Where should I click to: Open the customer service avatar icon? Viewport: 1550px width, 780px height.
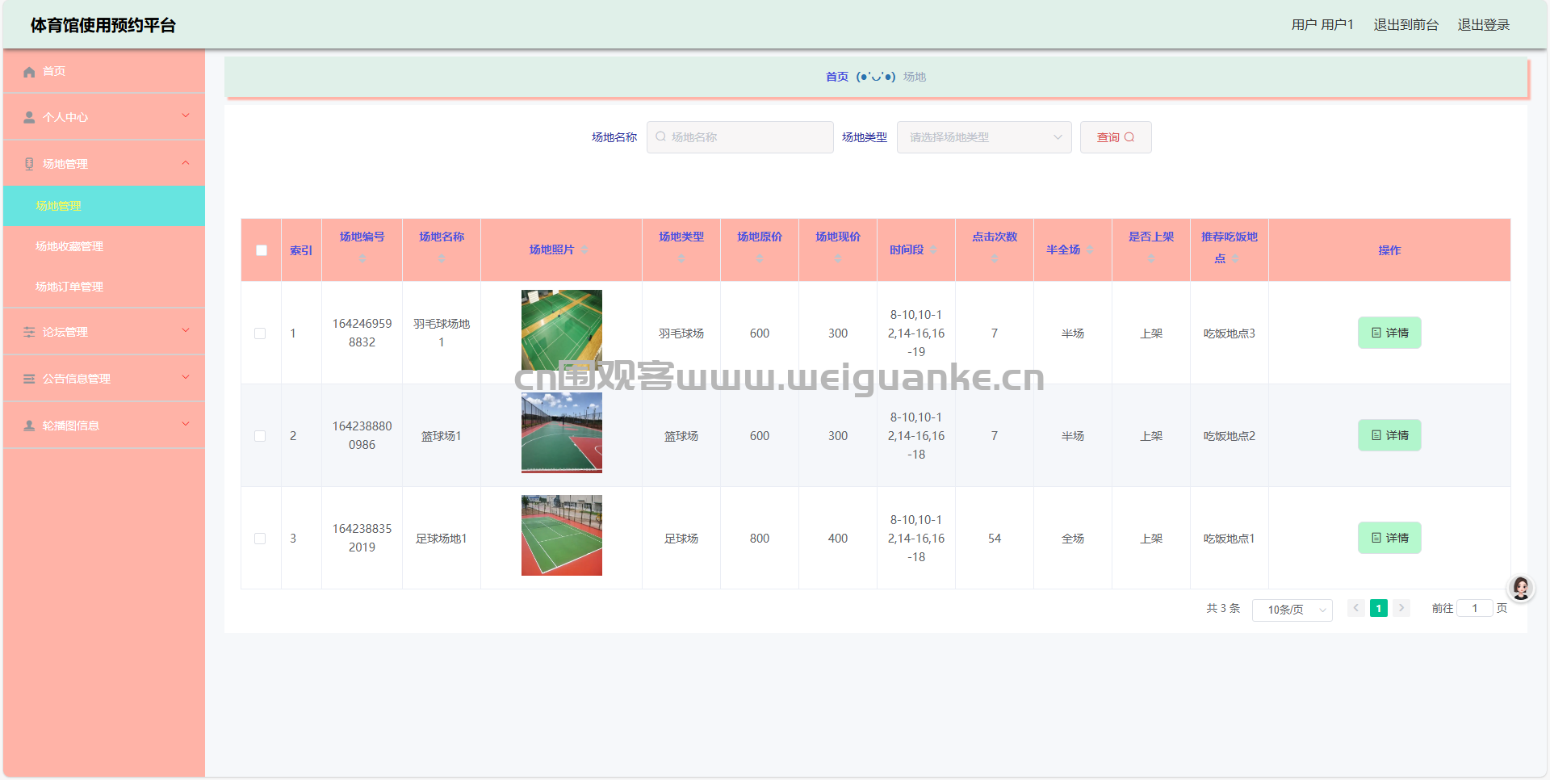(x=1521, y=589)
